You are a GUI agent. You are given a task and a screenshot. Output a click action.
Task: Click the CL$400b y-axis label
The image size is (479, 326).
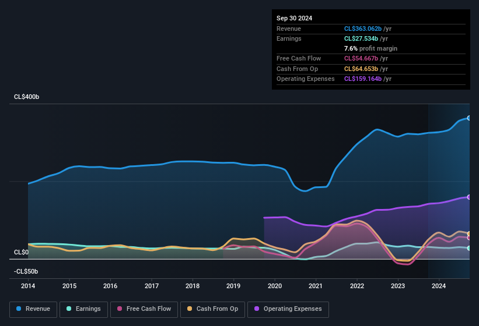click(x=27, y=97)
